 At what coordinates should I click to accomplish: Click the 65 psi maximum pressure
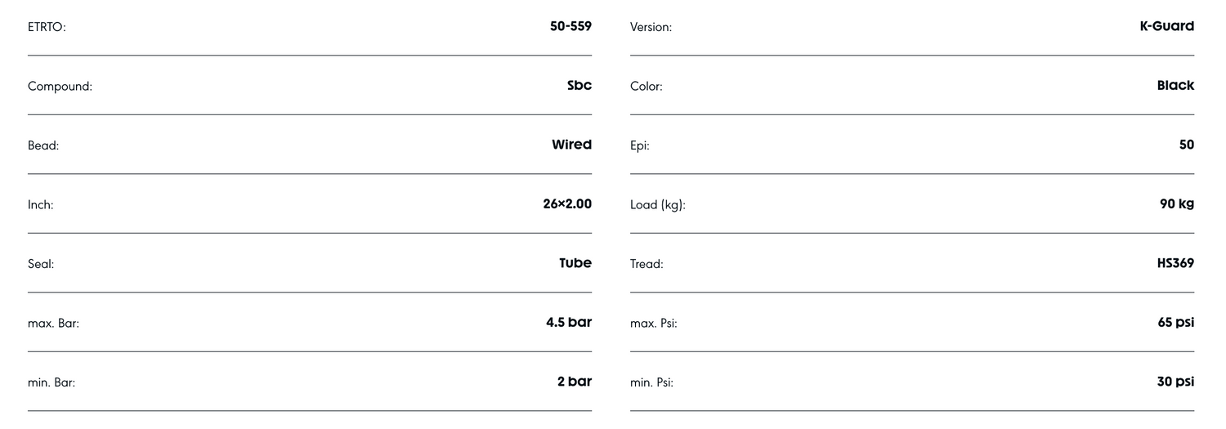1175,322
